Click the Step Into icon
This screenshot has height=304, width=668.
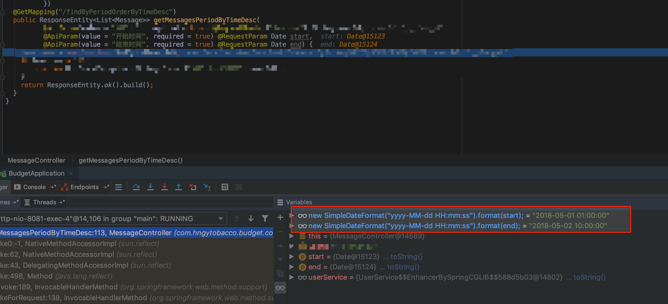coord(150,187)
